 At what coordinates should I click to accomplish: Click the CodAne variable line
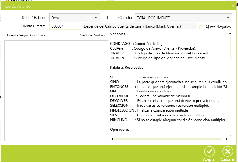coord(153,48)
